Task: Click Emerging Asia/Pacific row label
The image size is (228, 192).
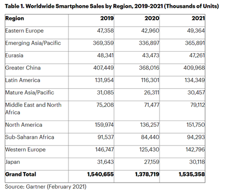Action: point(33,43)
